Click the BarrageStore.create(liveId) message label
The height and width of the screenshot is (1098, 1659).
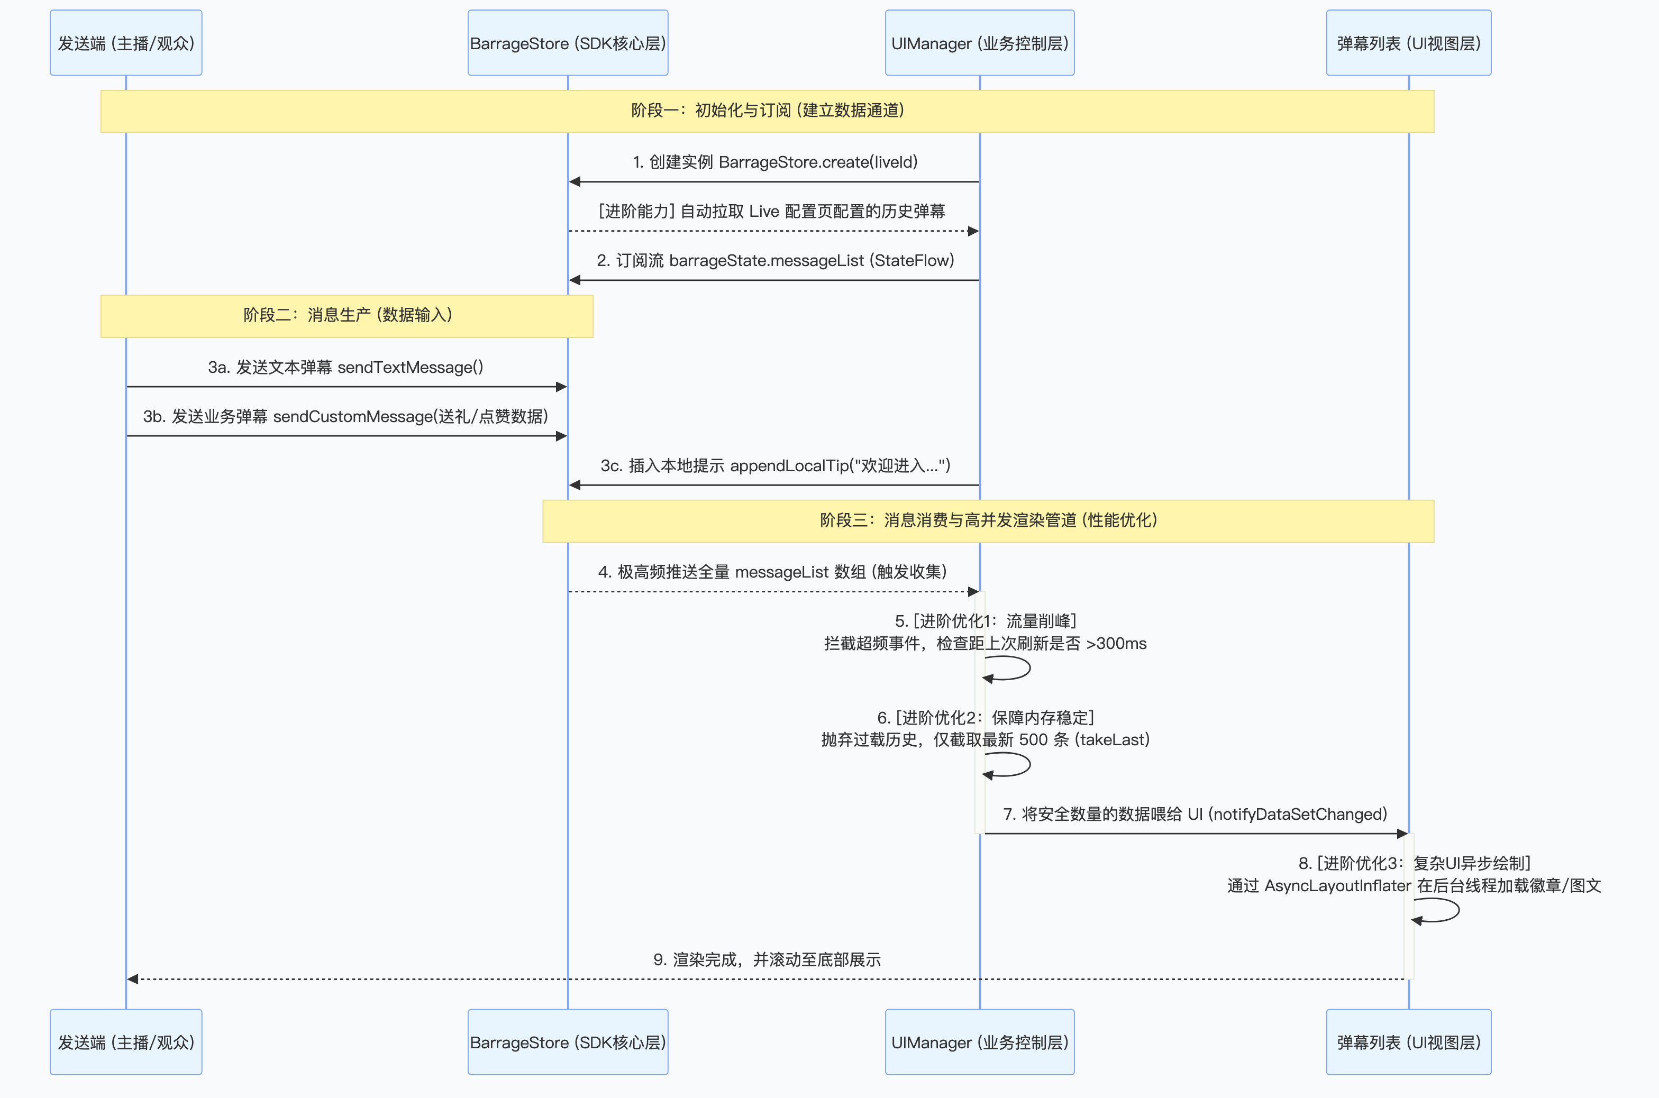[774, 162]
